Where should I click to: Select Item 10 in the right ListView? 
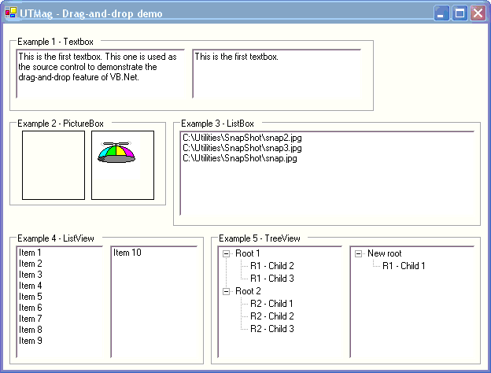127,253
